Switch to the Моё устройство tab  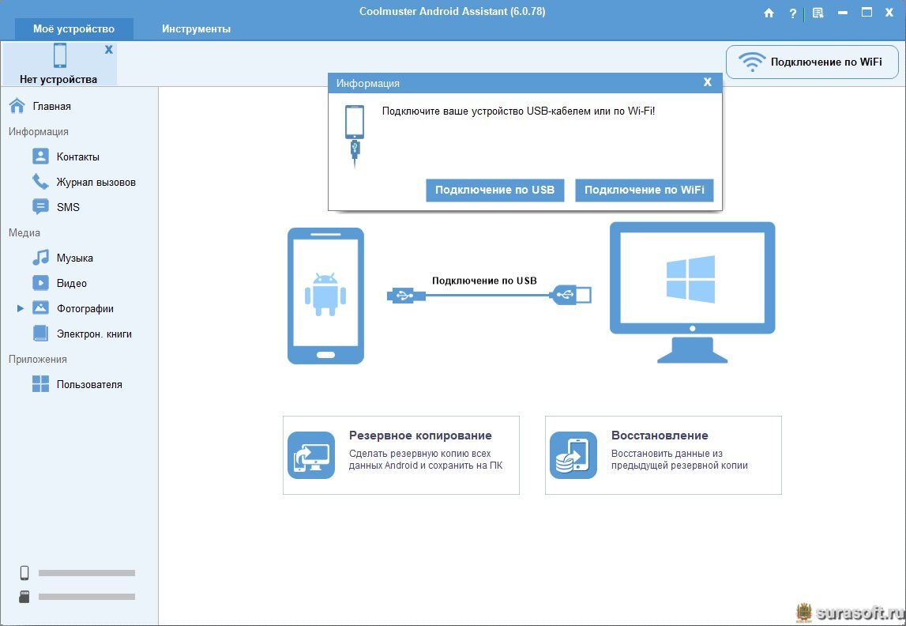point(74,29)
